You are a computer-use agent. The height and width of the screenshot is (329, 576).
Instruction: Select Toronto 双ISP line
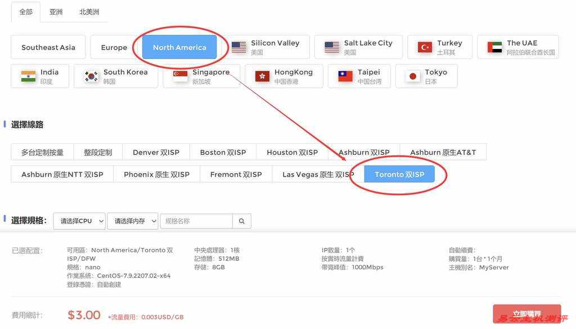(399, 174)
